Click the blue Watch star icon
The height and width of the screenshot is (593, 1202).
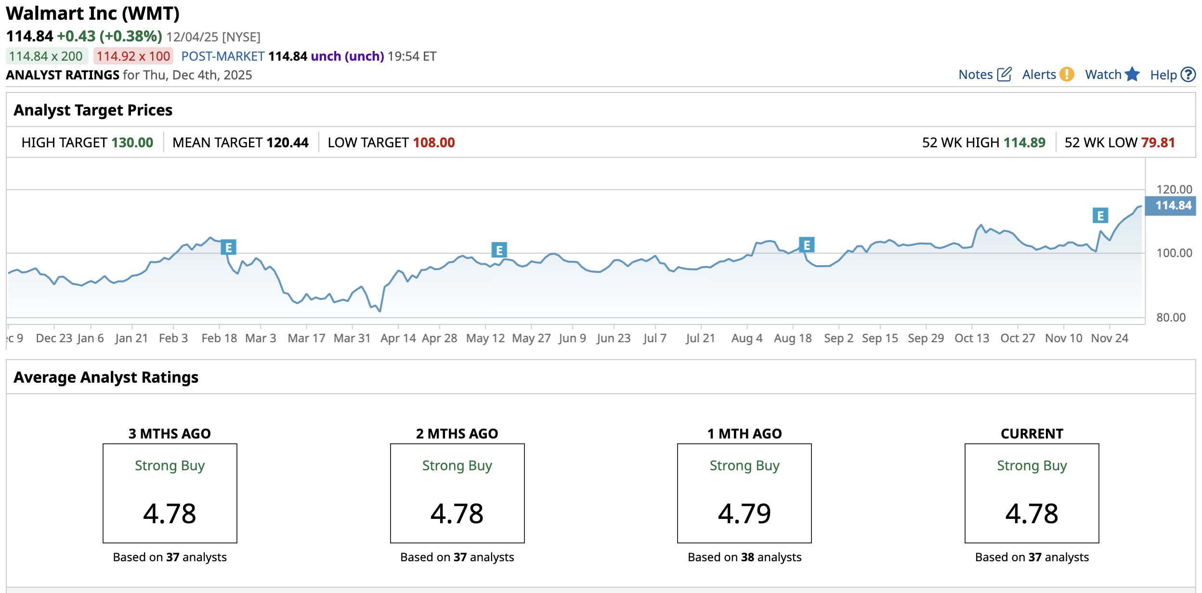point(1132,75)
